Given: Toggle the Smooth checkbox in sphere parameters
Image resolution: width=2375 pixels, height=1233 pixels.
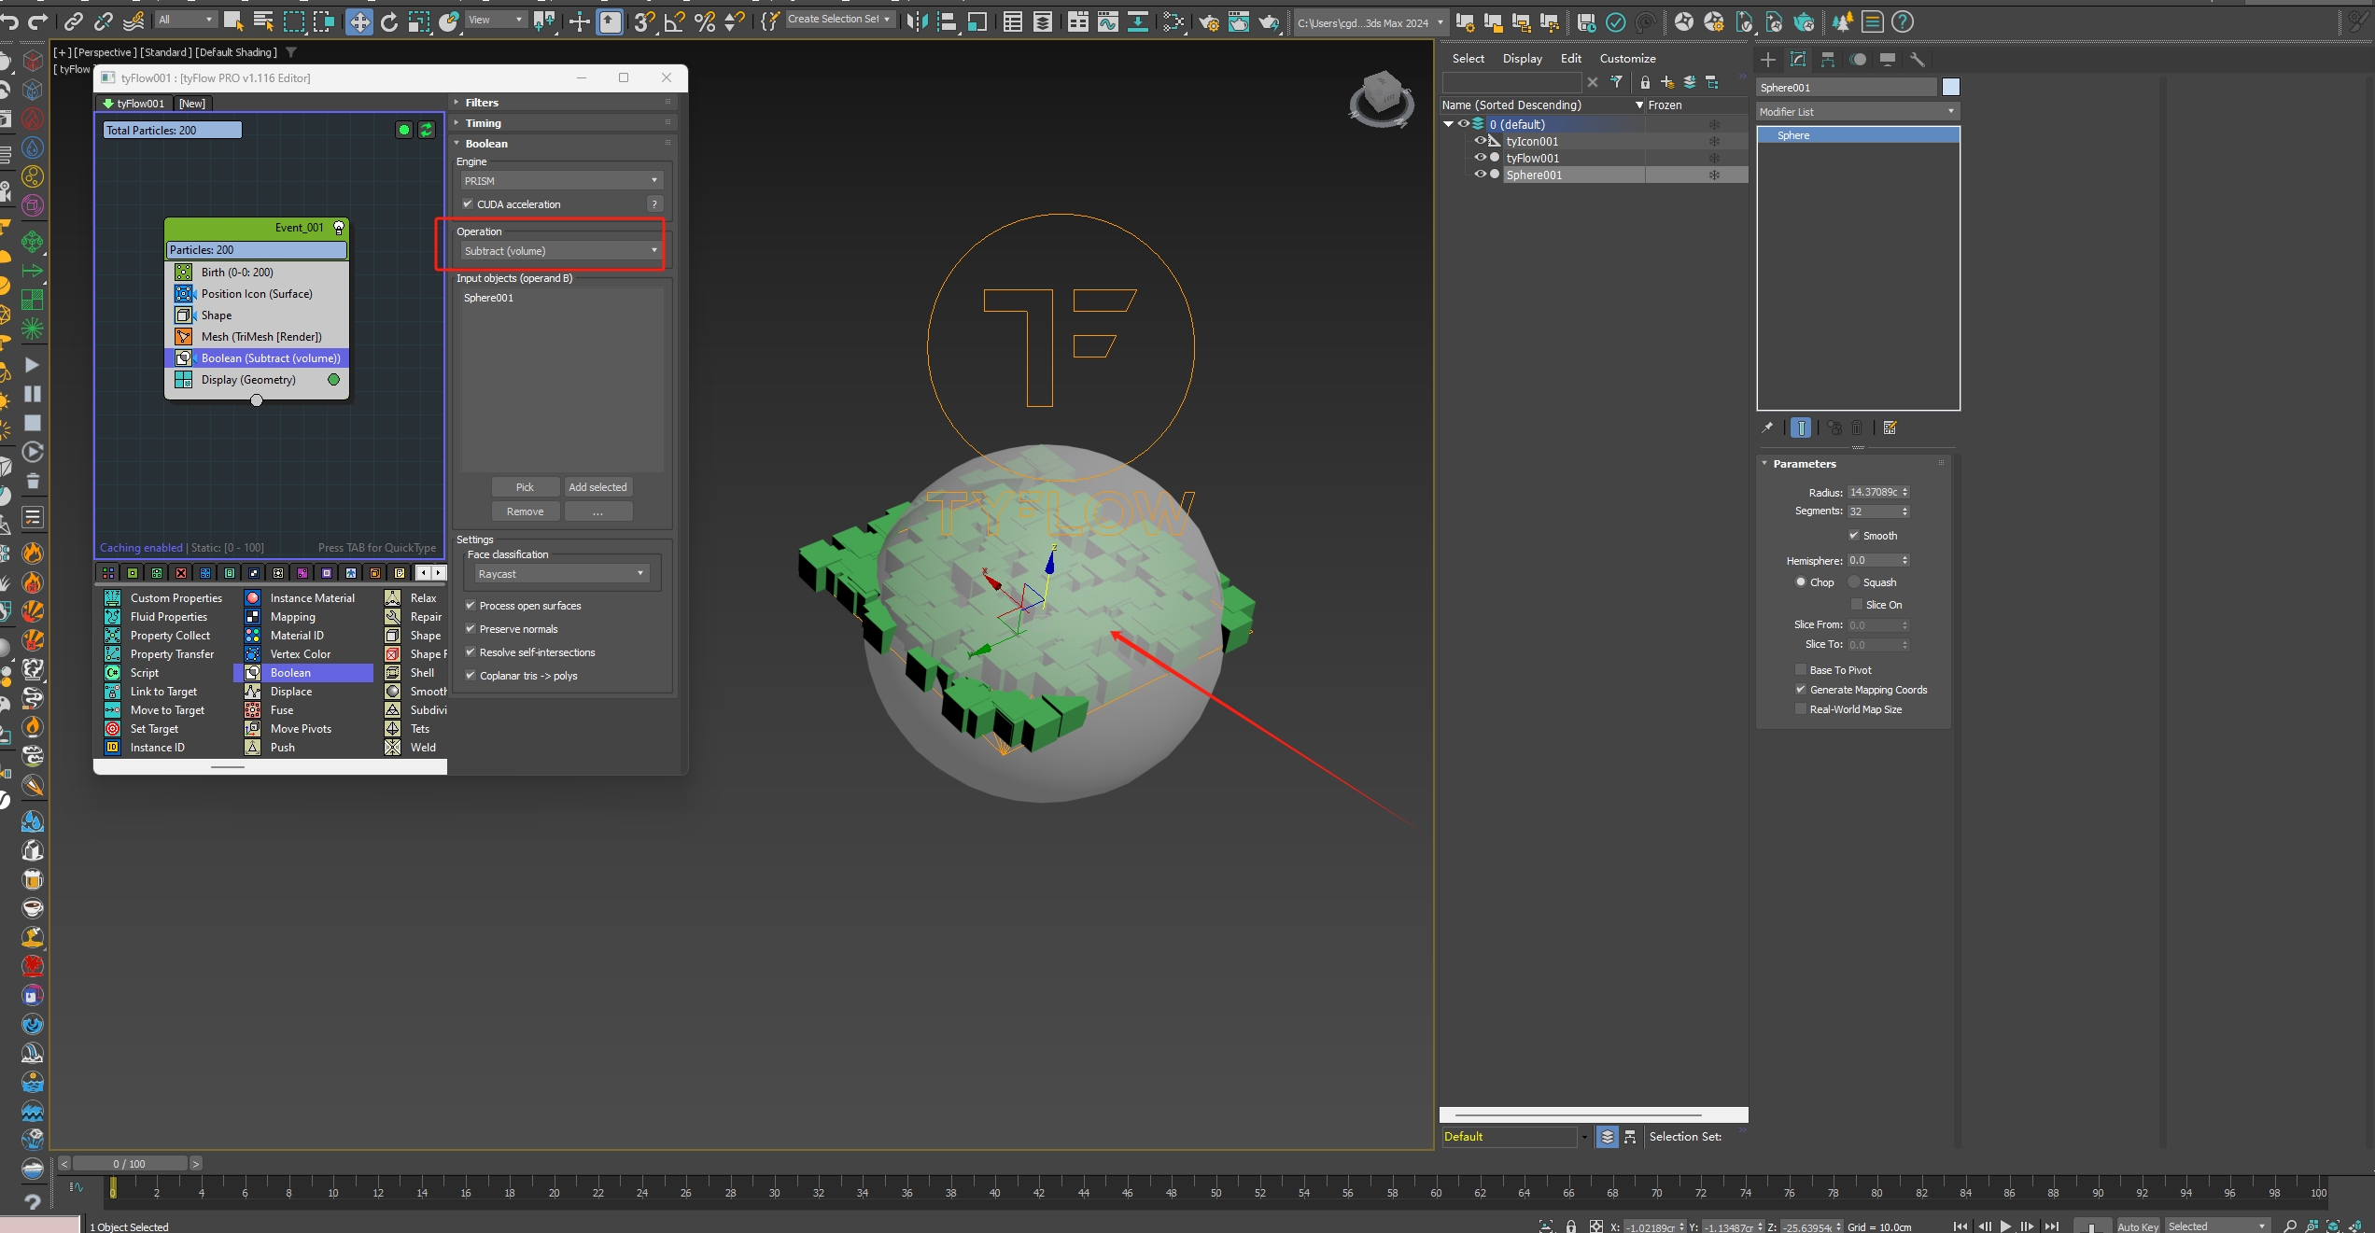Looking at the screenshot, I should click(1853, 535).
